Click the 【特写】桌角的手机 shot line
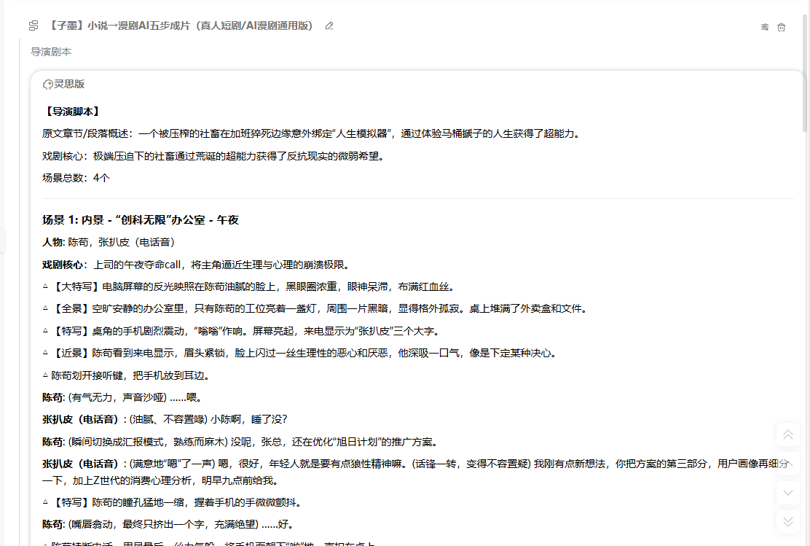The width and height of the screenshot is (810, 546). coord(243,332)
